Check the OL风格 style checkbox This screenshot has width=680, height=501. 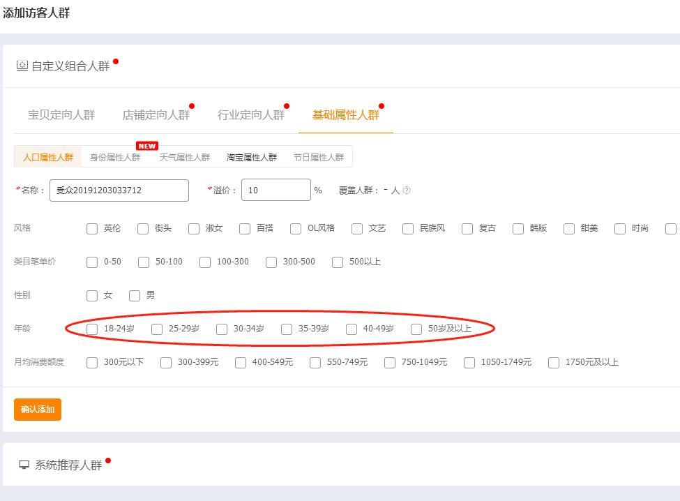click(x=296, y=229)
